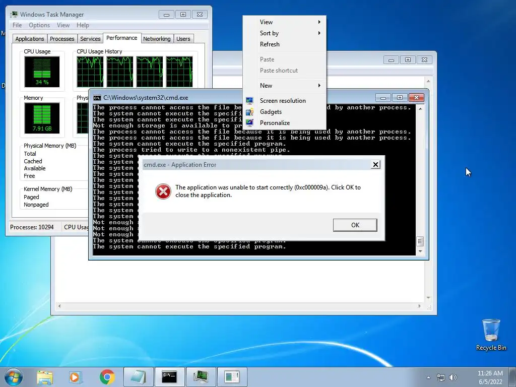Click the Task Manager title bar icon
The width and height of the screenshot is (516, 387).
[x=14, y=15]
